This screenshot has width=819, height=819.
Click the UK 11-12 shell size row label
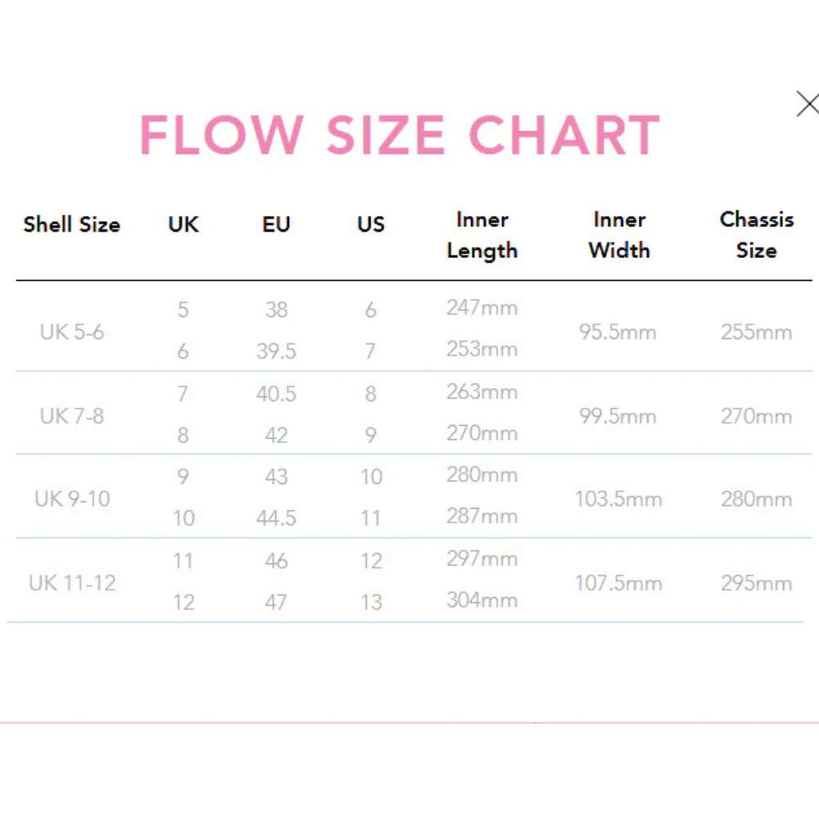(x=72, y=583)
